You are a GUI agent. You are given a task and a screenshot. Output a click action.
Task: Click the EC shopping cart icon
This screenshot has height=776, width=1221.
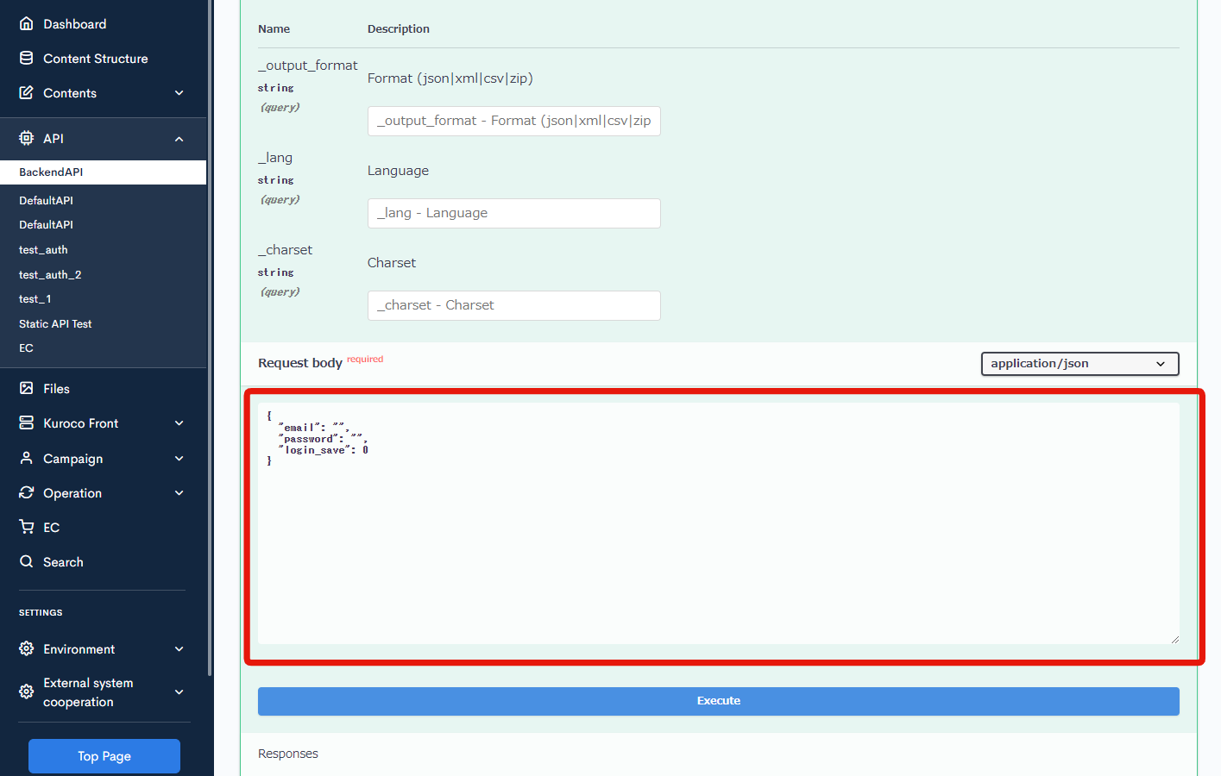pyautogui.click(x=27, y=528)
